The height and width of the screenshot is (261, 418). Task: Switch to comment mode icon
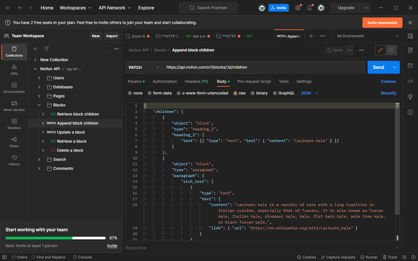tap(391, 50)
